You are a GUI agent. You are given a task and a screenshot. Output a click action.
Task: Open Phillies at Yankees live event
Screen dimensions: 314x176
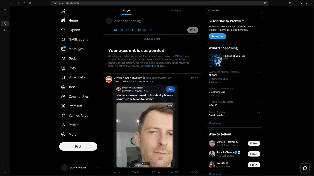click(x=234, y=60)
